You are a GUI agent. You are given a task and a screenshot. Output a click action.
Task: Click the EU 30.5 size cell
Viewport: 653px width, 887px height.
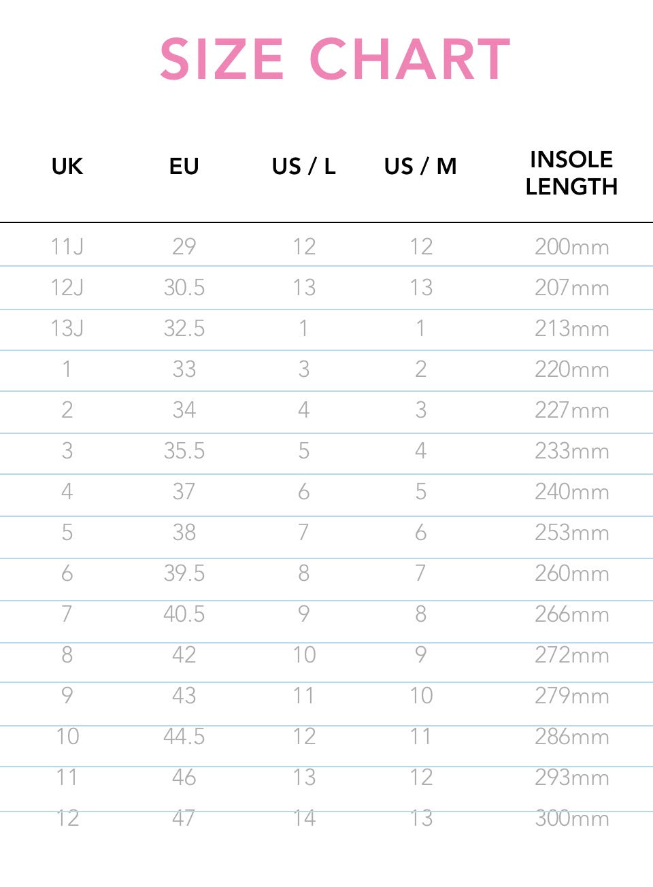(x=184, y=288)
